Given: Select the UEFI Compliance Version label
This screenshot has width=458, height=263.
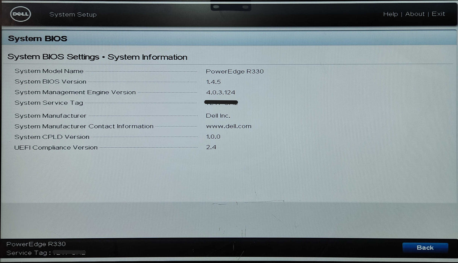Looking at the screenshot, I should pos(56,147).
